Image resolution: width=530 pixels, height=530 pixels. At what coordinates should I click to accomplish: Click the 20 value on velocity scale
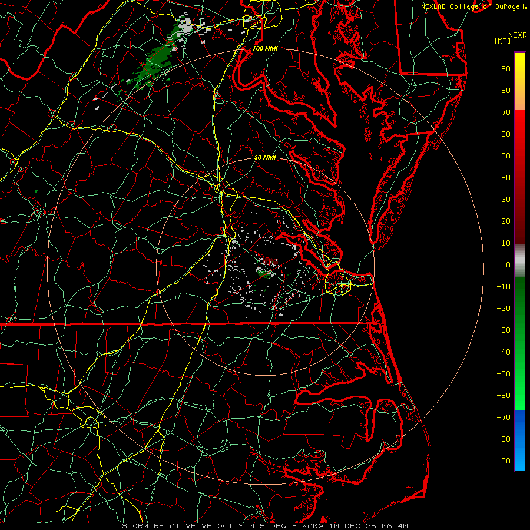pos(506,221)
